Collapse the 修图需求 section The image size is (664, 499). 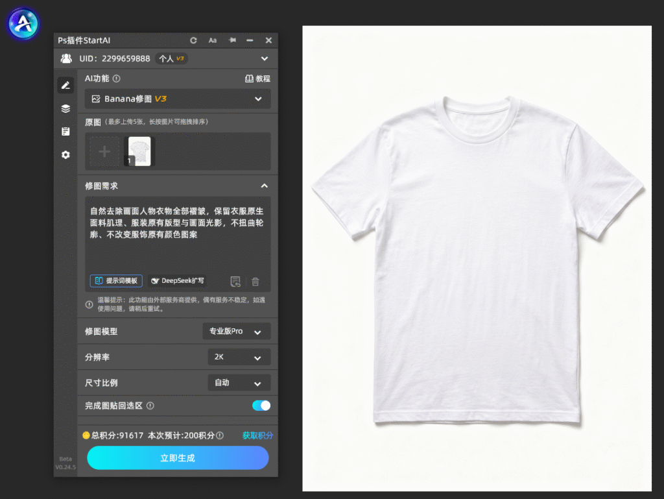coord(265,186)
